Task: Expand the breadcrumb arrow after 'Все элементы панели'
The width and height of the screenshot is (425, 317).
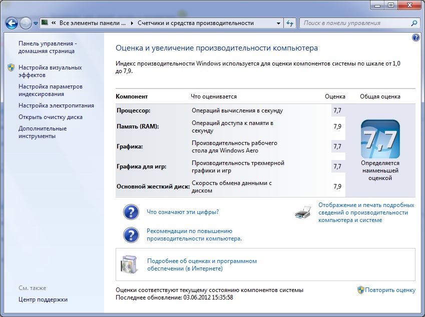Action: (132, 23)
